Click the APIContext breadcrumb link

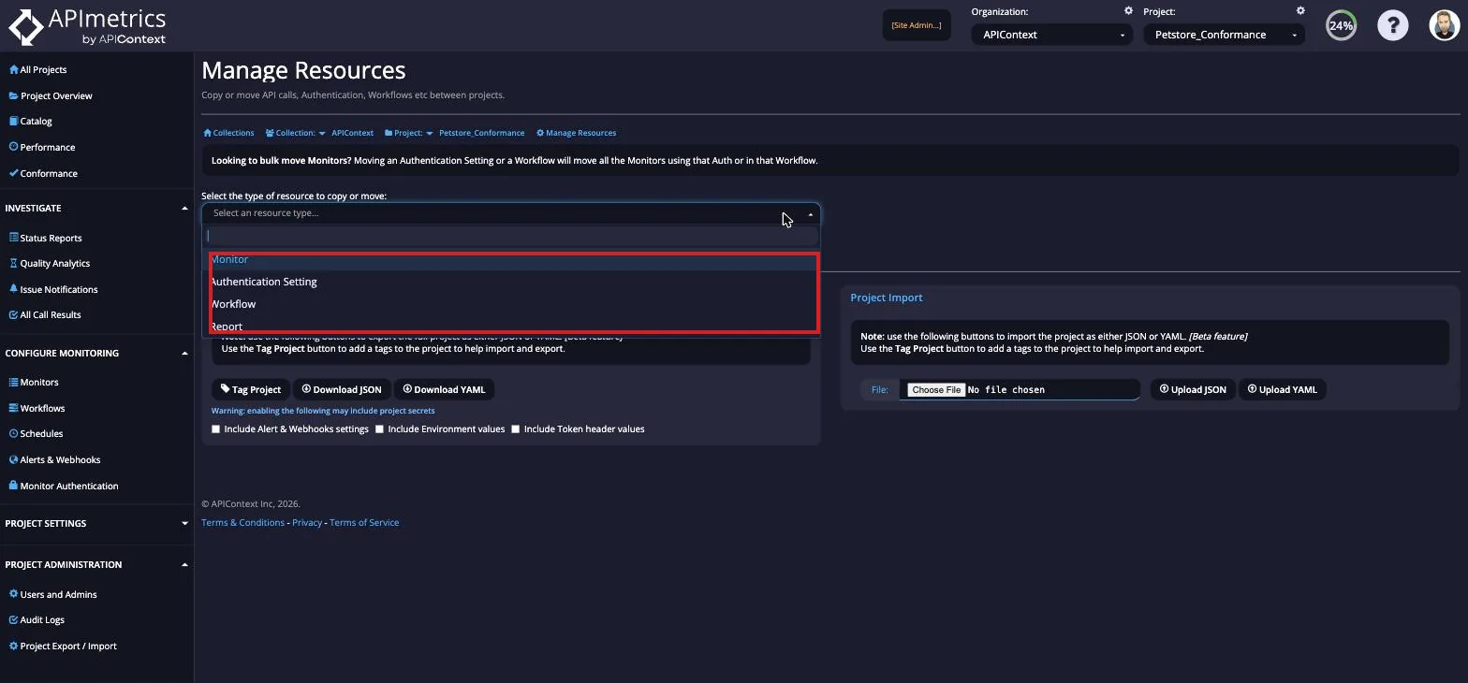click(352, 133)
